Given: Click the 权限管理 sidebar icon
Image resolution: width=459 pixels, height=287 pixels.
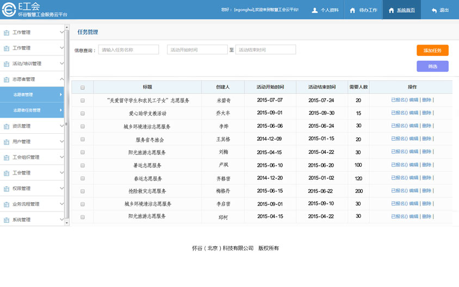Looking at the screenshot, I should pos(7,189).
